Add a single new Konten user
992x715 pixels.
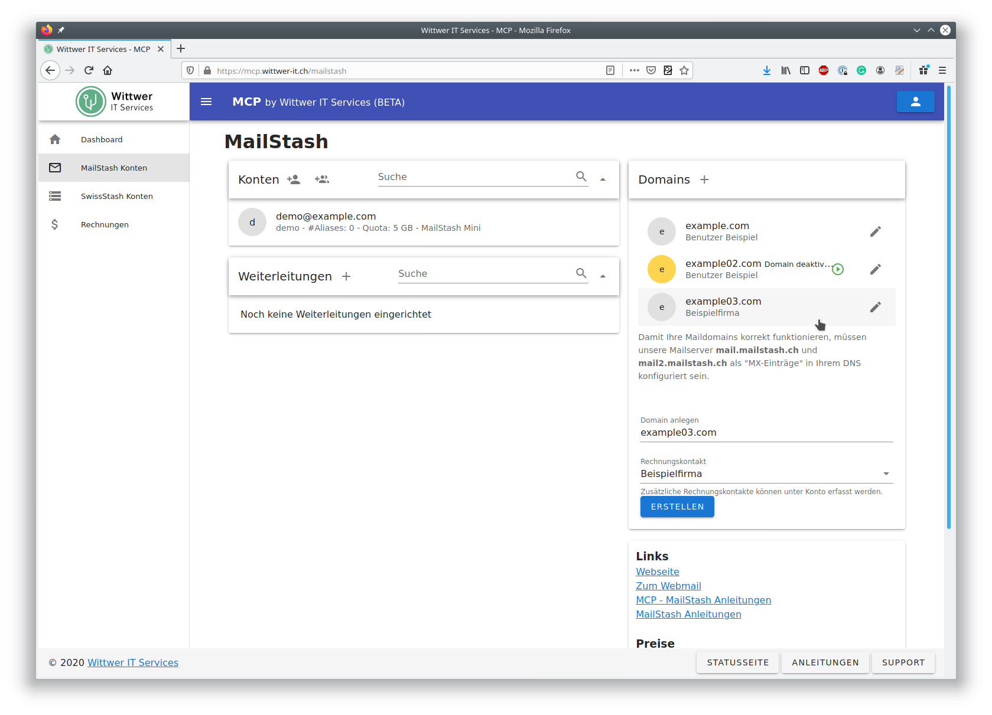(294, 179)
